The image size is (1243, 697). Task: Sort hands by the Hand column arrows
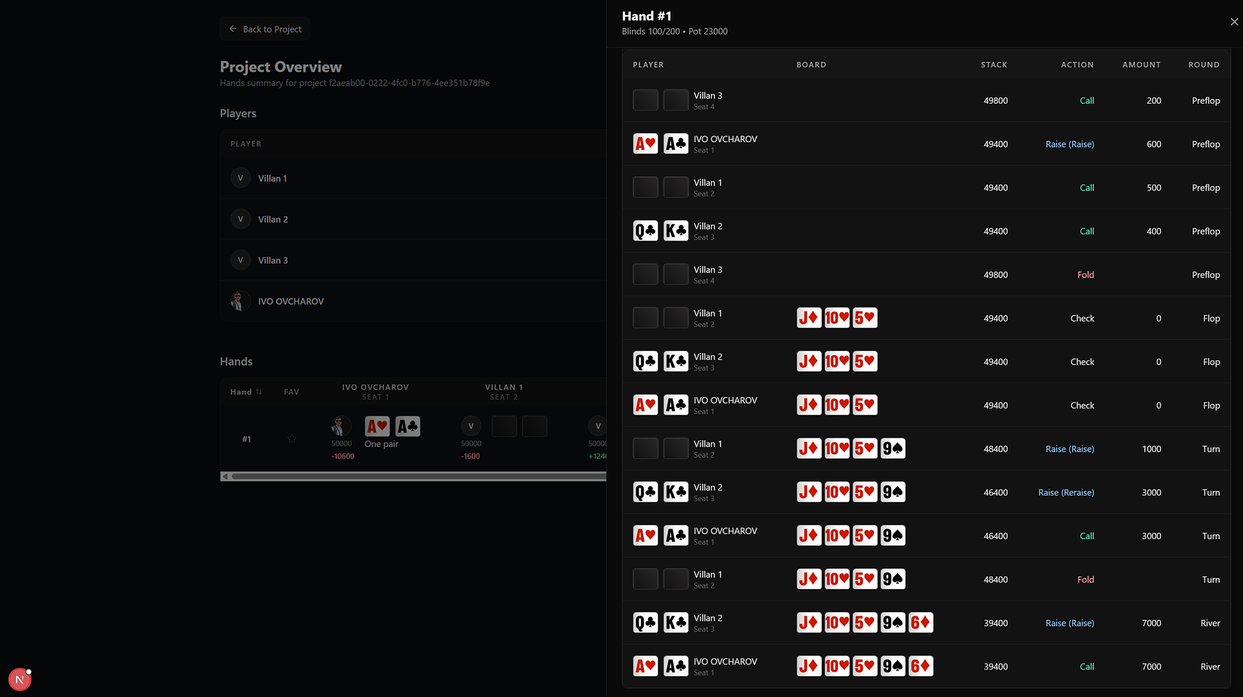pyautogui.click(x=259, y=392)
